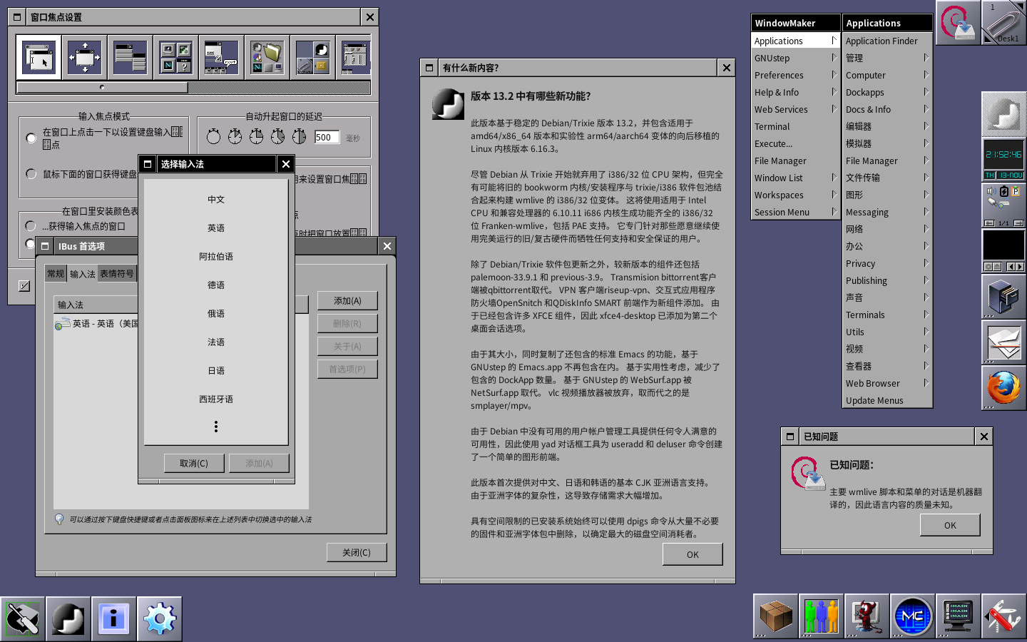Screen dimensions: 1027x642
Task: Select the 获得输入焦点的窗口 radio button
Action: [31, 226]
